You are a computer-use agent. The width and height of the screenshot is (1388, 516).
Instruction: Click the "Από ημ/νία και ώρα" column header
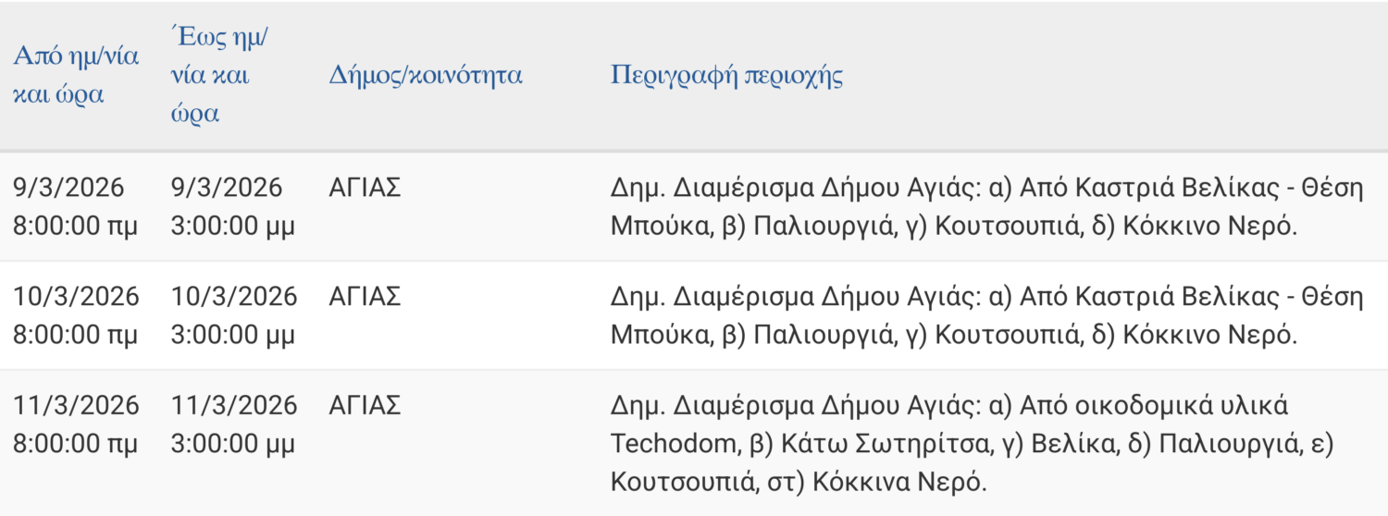(x=76, y=75)
